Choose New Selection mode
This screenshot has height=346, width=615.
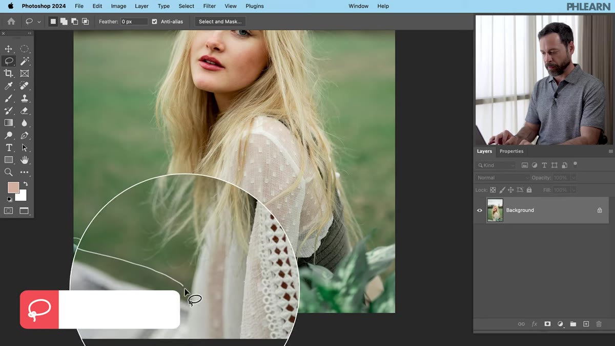[x=53, y=21]
